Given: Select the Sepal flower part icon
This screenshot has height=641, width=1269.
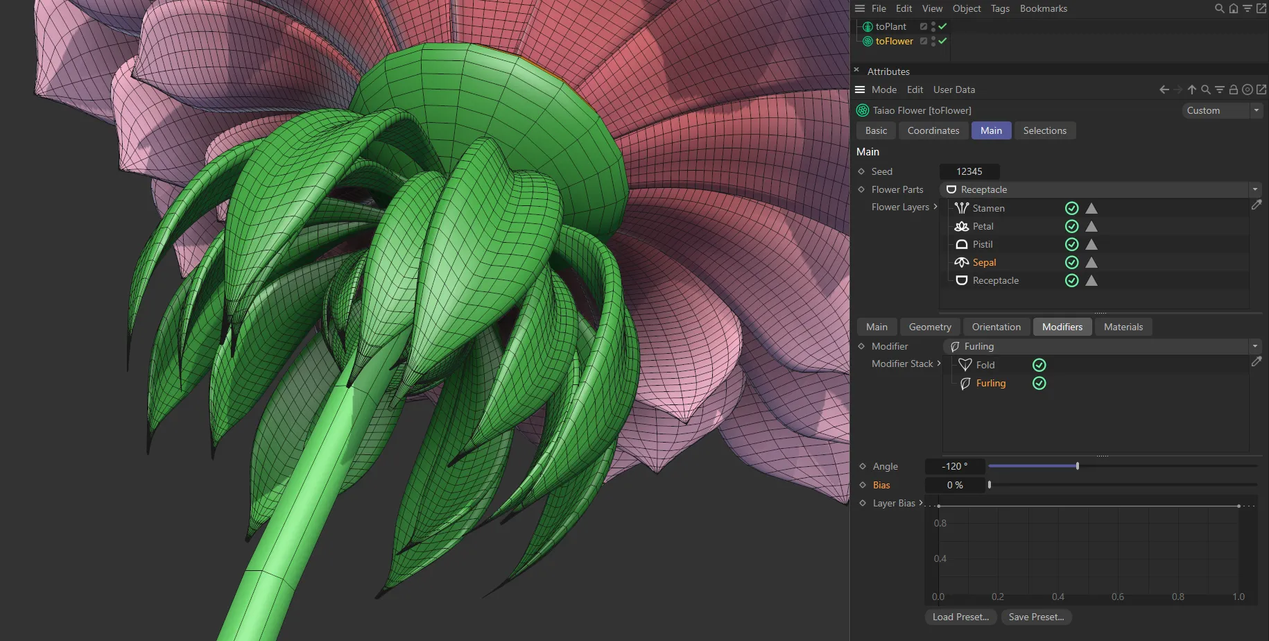Looking at the screenshot, I should click(962, 262).
